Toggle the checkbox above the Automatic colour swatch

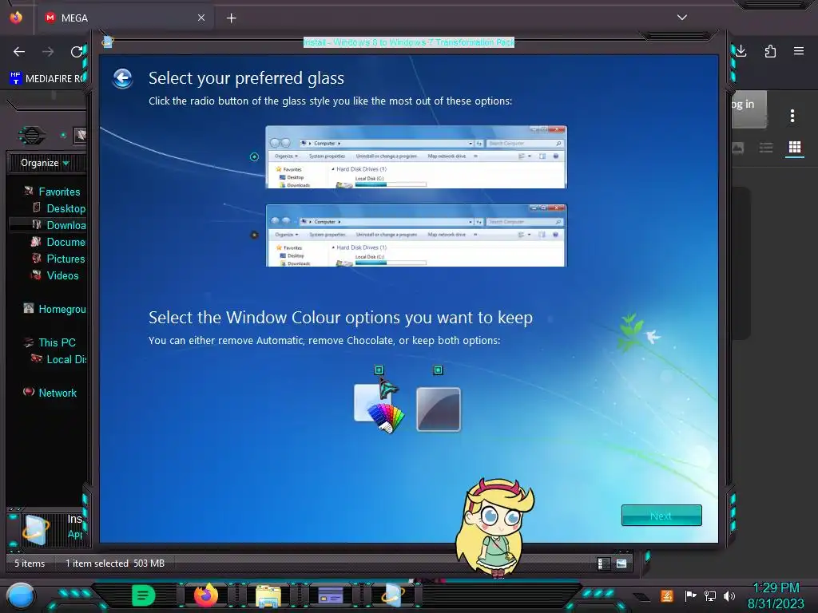[379, 370]
